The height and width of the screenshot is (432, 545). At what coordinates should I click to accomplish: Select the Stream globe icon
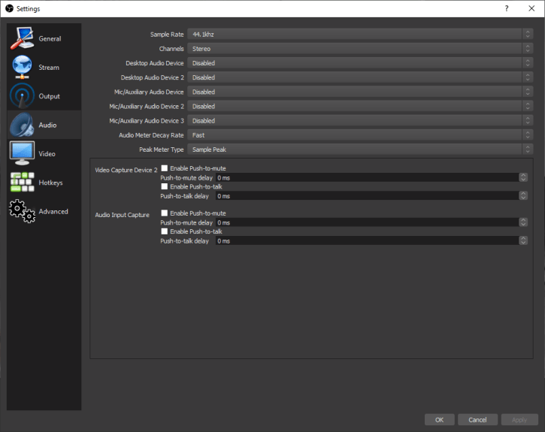pyautogui.click(x=22, y=68)
